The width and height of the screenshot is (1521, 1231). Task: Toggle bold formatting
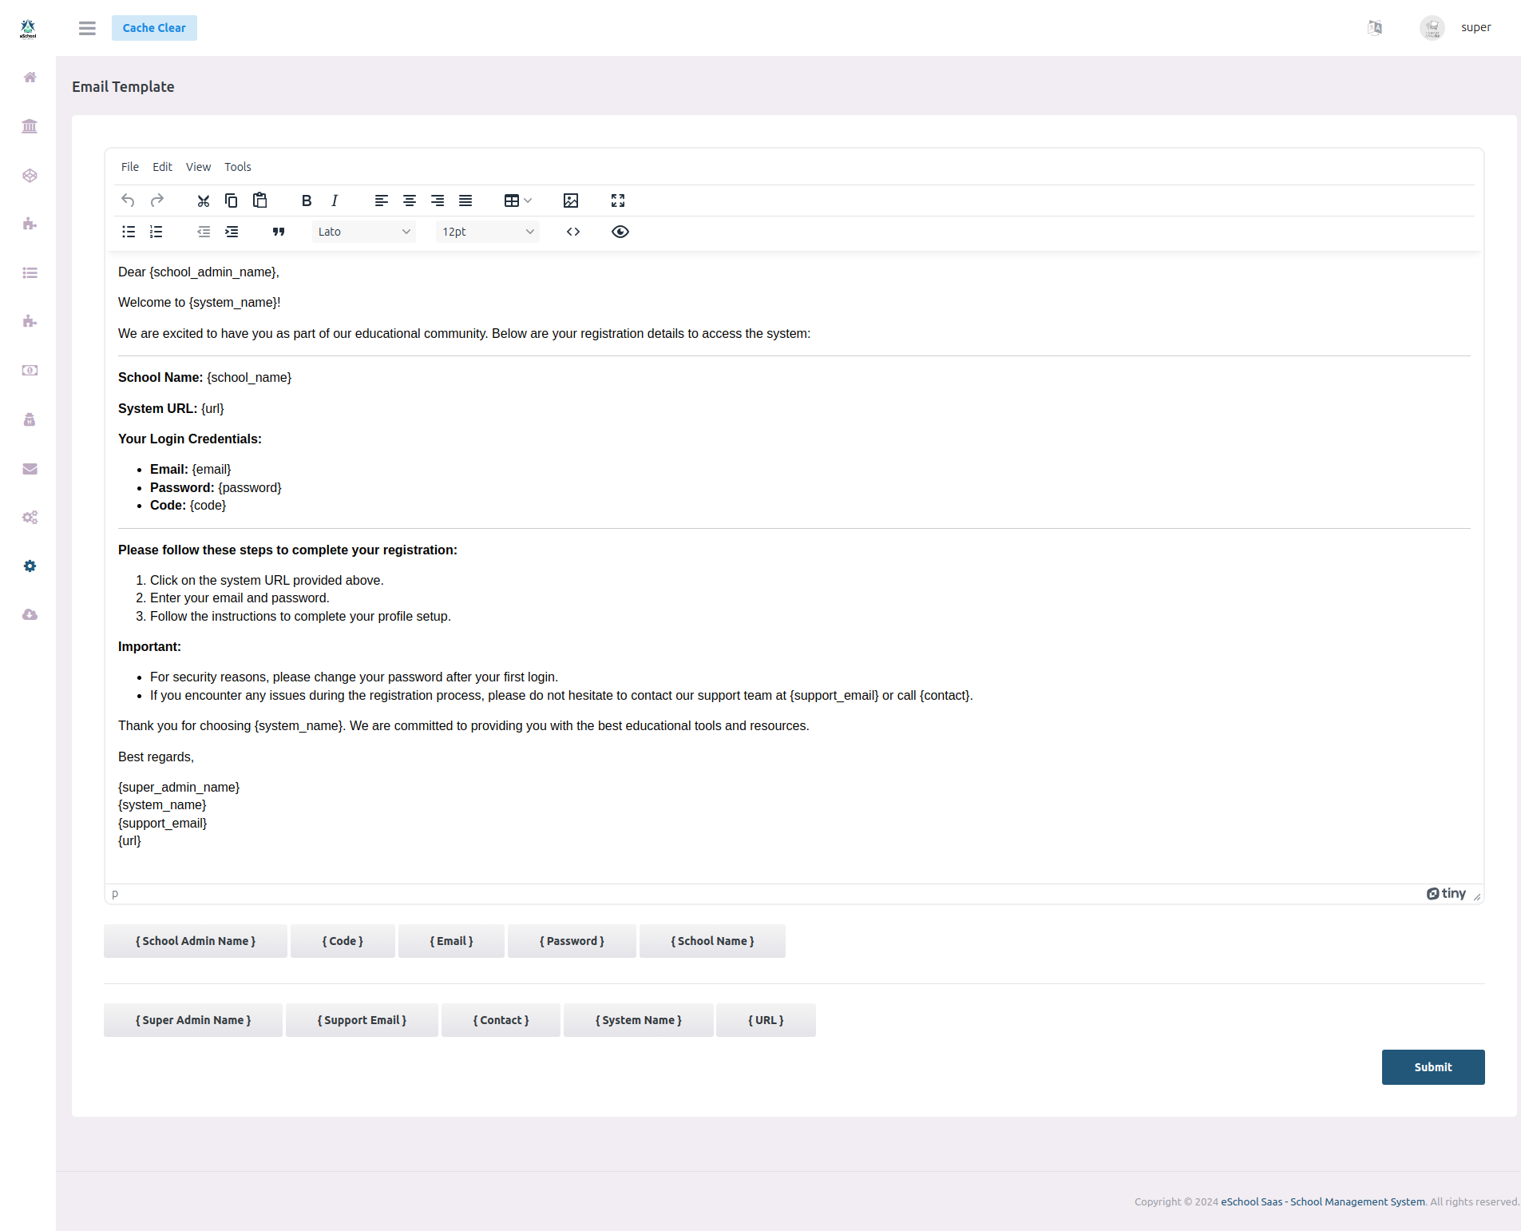pyautogui.click(x=307, y=201)
